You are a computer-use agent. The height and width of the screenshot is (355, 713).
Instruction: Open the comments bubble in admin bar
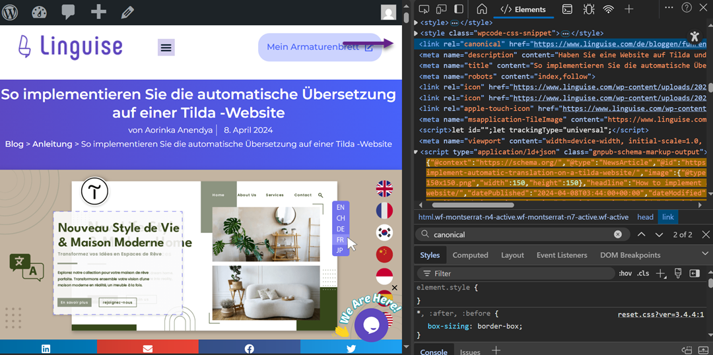[x=68, y=12]
